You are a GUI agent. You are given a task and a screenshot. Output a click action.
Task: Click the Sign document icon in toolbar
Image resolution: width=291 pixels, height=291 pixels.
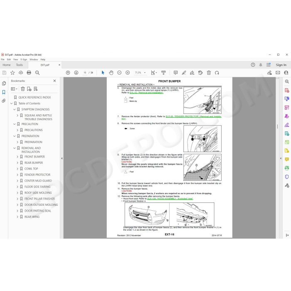tap(192, 73)
